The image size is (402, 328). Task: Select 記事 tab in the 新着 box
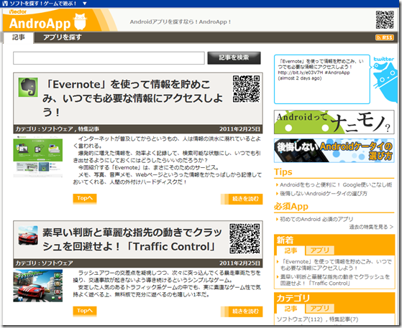(291, 250)
